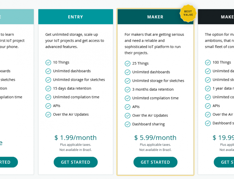This screenshot has width=234, height=179.
Task: Click the checkmark icon beside 100 Things
Action: (x=208, y=63)
